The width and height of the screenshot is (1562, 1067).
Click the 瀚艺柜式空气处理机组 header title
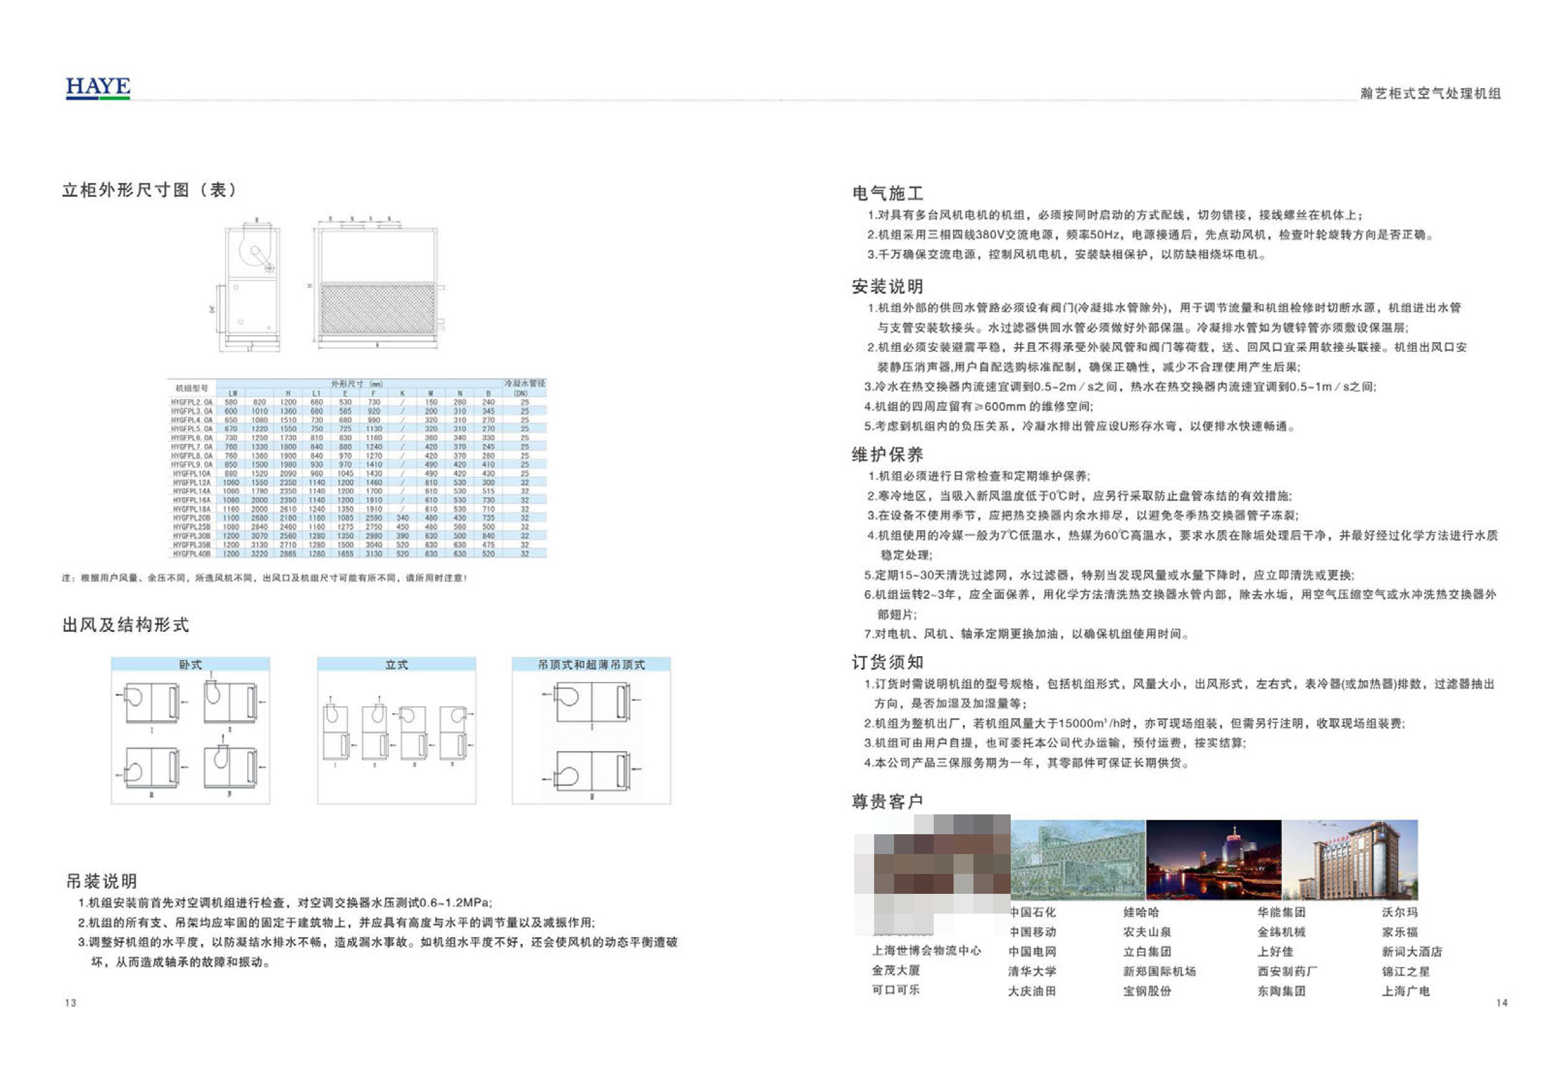tap(1430, 93)
